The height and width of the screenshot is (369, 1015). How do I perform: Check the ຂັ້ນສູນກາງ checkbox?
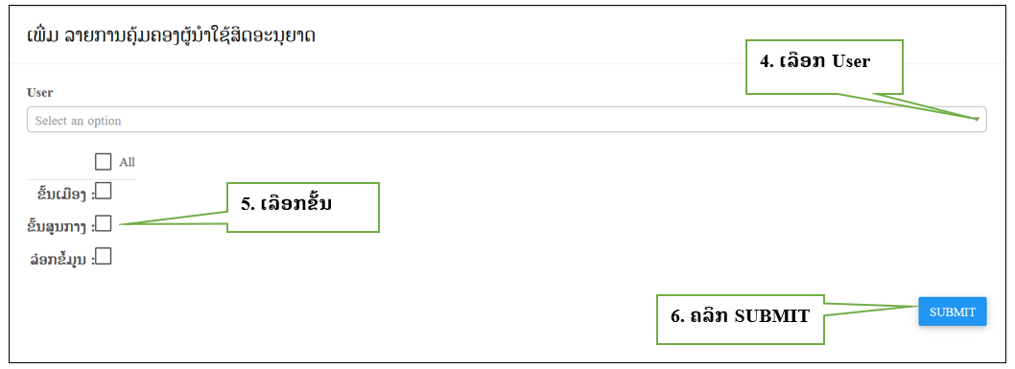(104, 223)
